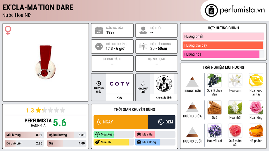Open the Quả mâm xôi raspberry image
This screenshot has height=151, width=269.
[235, 131]
